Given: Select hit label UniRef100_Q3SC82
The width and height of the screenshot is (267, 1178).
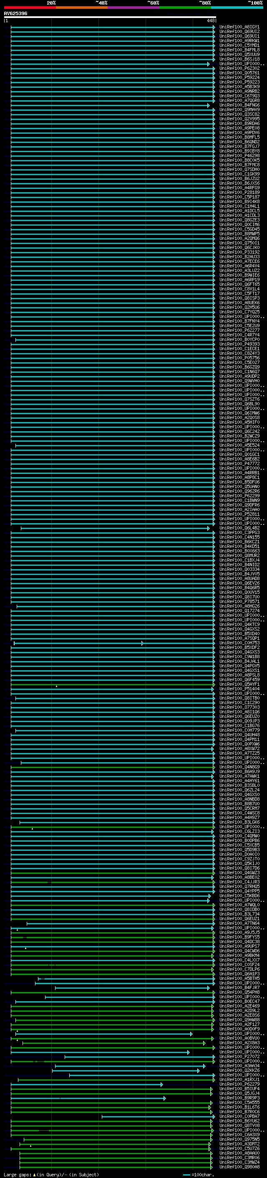Looking at the screenshot, I should coord(239,114).
